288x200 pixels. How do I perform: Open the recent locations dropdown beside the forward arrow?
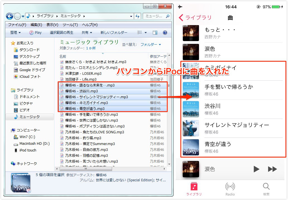[x=23, y=16]
